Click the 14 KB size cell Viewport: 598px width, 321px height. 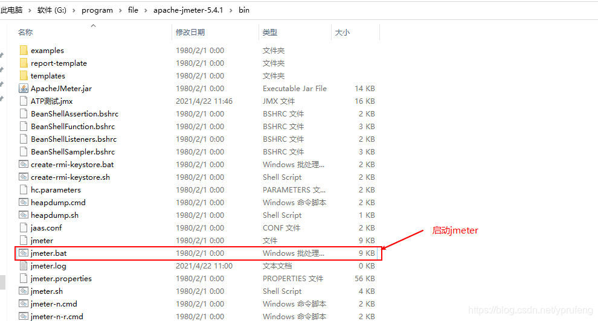click(365, 88)
